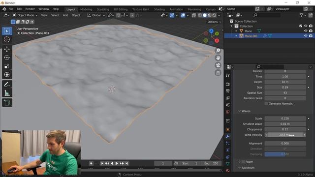Switch to the UV Editing workspace
This screenshot has width=315, height=177.
click(121, 9)
